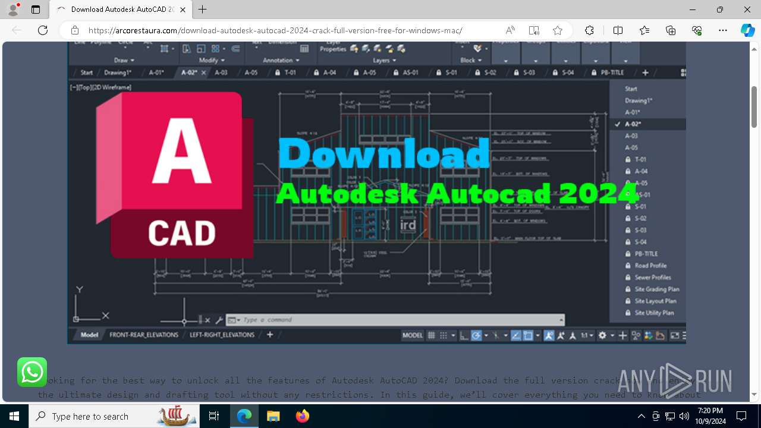Open Settings and more menu
The width and height of the screenshot is (761, 428).
coord(723,30)
